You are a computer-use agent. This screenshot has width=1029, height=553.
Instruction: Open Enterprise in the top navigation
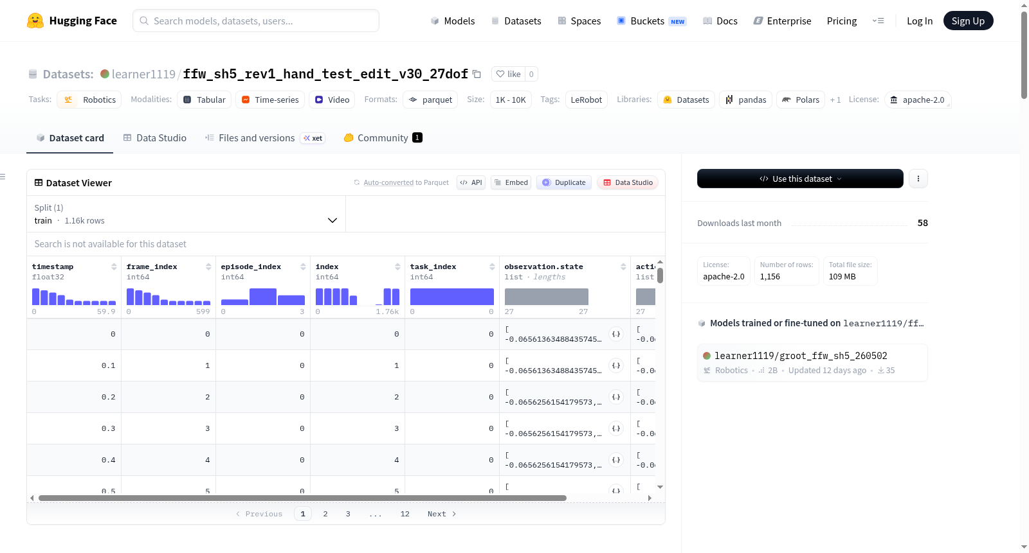783,21
